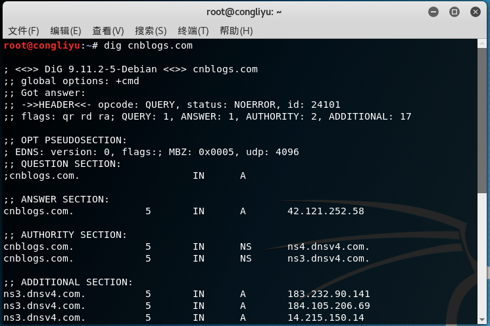Click the ';cnblogs.com.' question entry
Viewport: 490px width, 326px height.
[x=41, y=175]
